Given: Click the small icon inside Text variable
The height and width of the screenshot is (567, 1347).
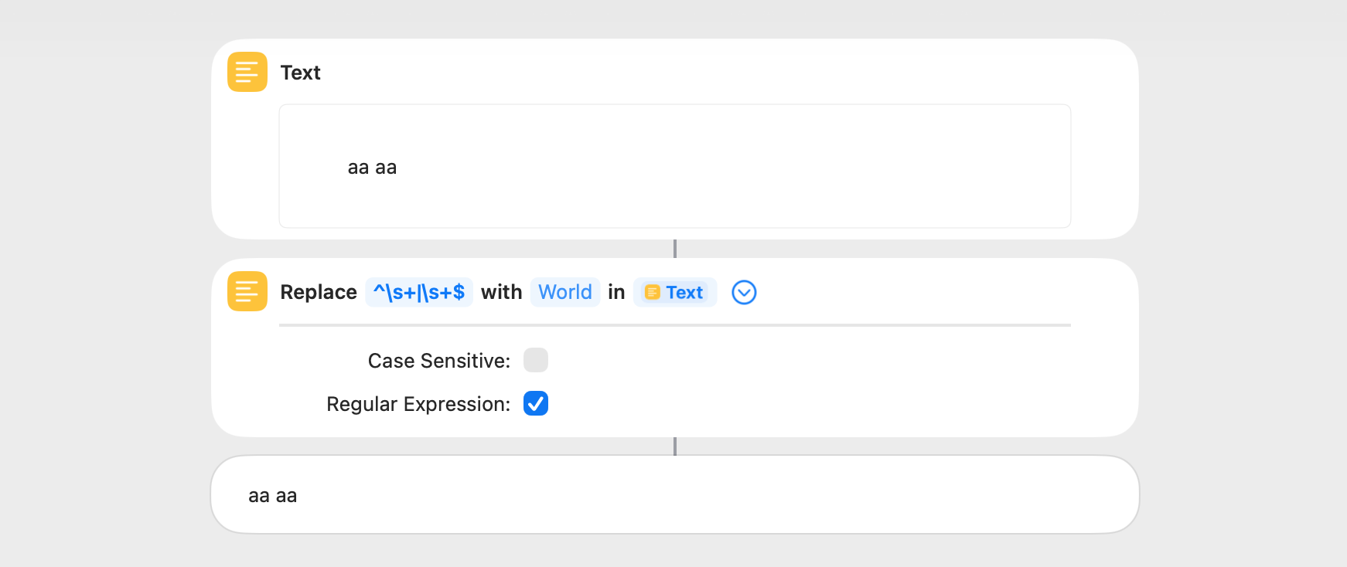Looking at the screenshot, I should [652, 292].
